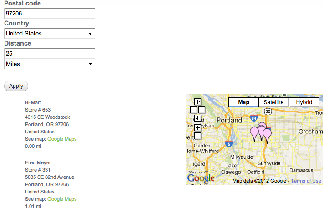
Task: Open the Miles distance unit dropdown
Action: point(49,64)
